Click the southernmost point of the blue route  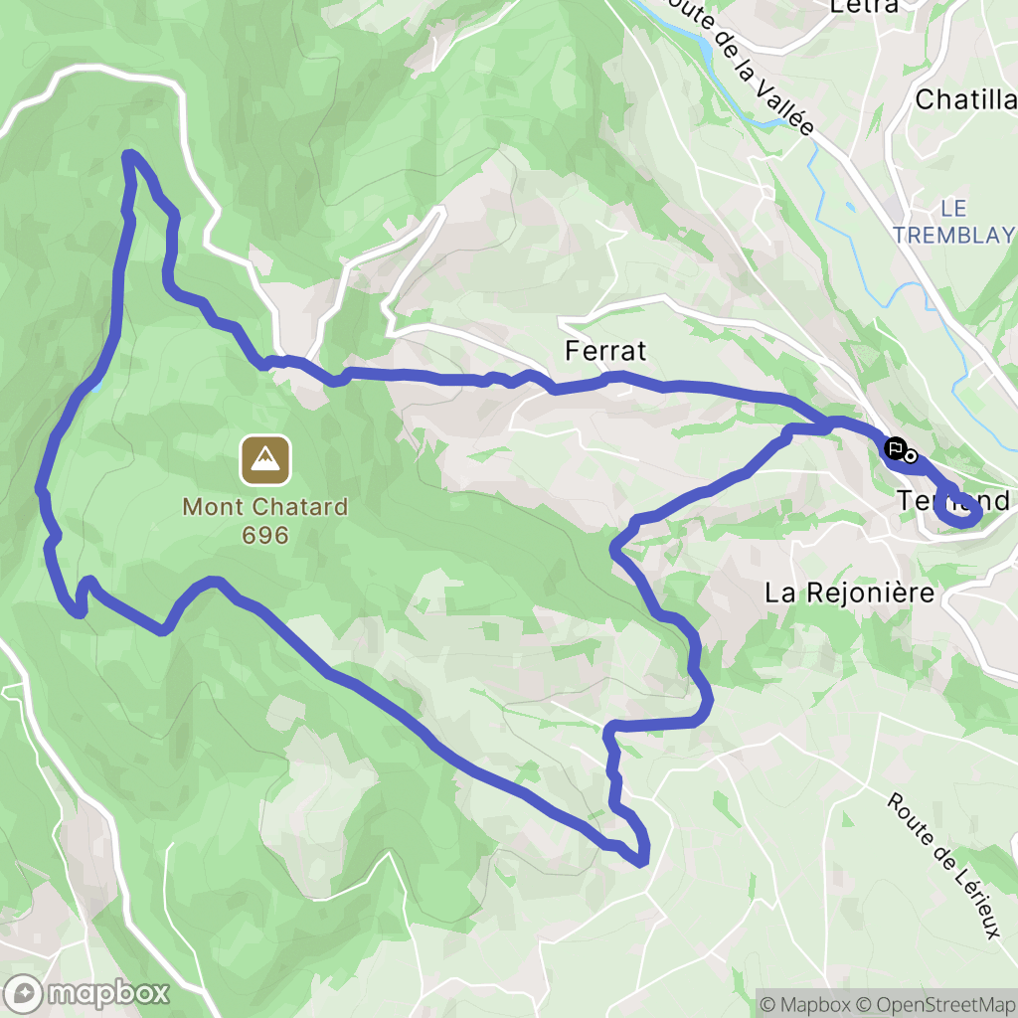(641, 863)
